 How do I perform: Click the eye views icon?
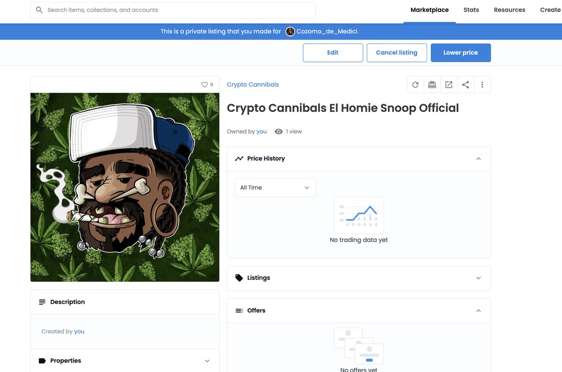tap(279, 132)
